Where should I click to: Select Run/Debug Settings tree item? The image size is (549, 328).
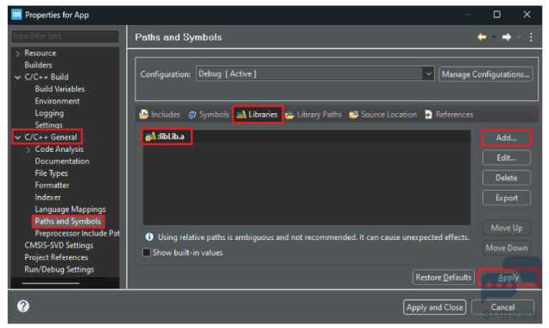[x=60, y=269]
